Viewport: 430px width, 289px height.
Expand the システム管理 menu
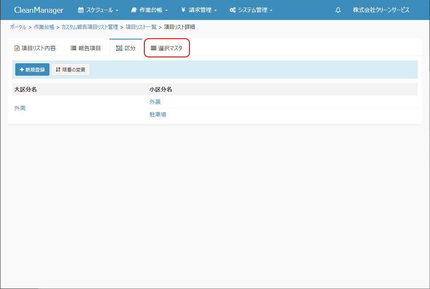251,10
